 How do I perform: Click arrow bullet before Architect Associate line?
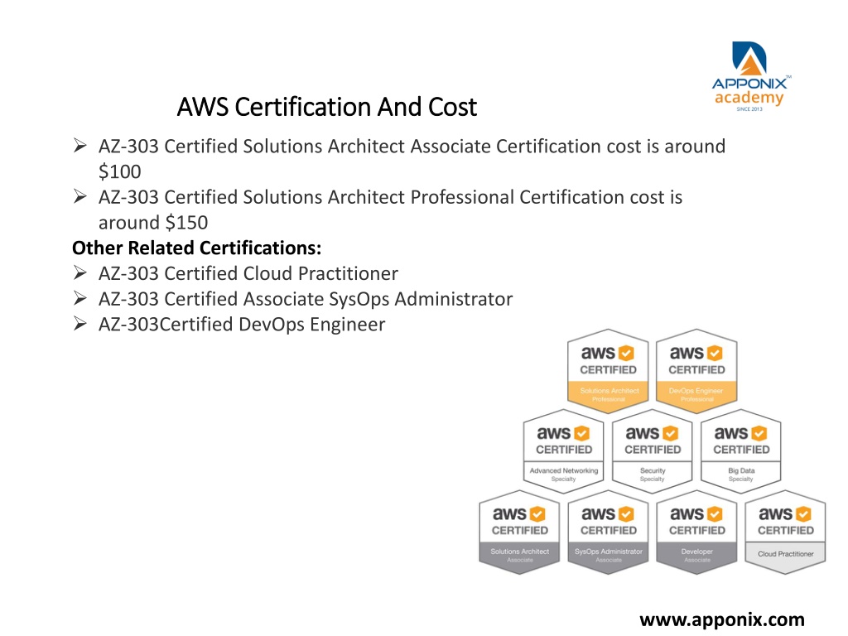click(80, 145)
